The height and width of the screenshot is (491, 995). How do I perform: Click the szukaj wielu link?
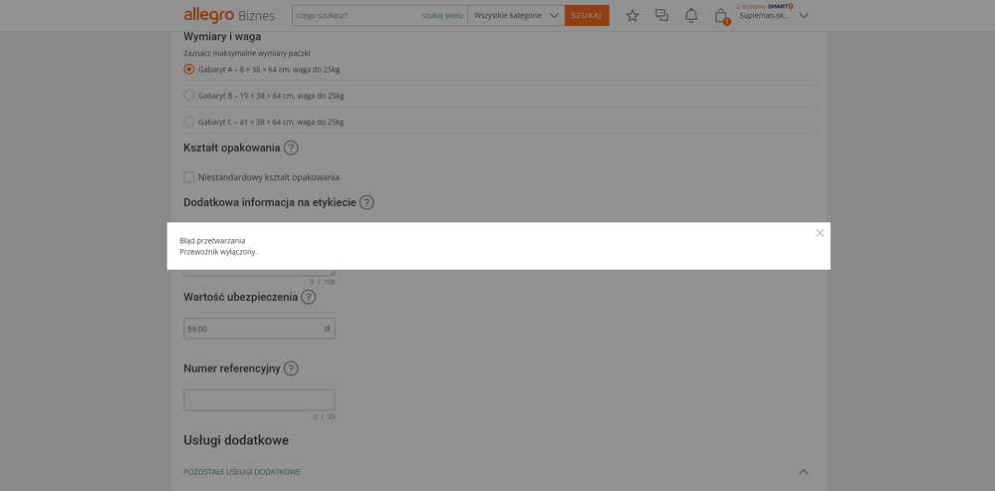click(442, 16)
